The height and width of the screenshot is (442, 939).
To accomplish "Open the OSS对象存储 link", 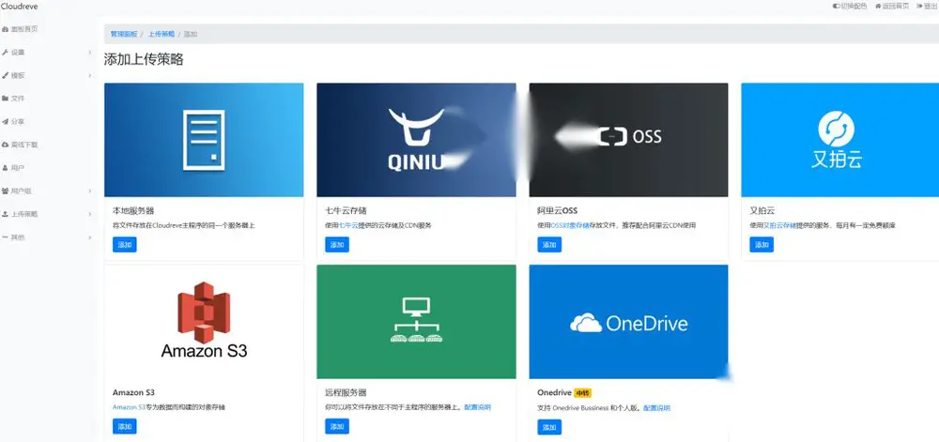I will [x=570, y=225].
